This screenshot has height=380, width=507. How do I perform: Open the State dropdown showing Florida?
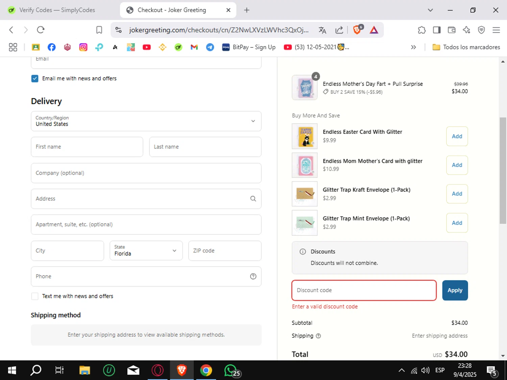click(146, 251)
